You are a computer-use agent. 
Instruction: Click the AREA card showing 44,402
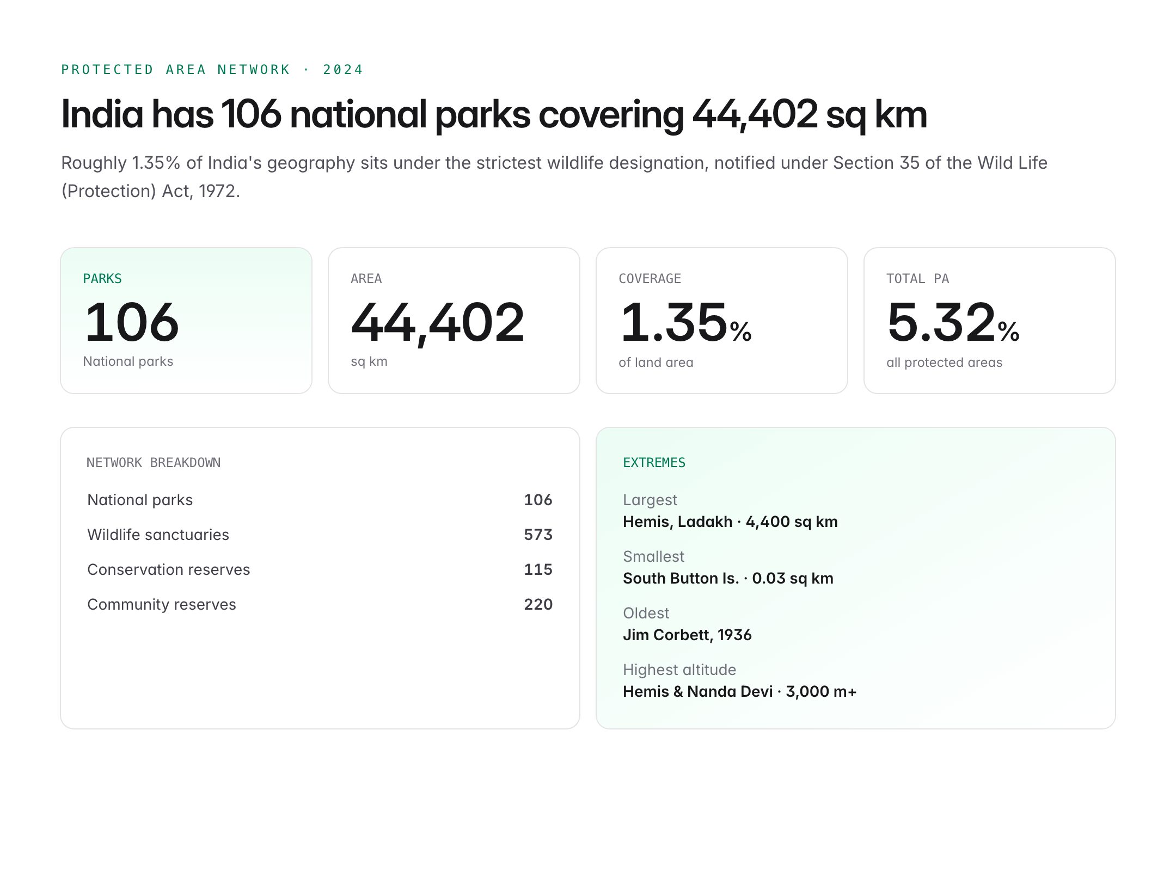(x=454, y=321)
